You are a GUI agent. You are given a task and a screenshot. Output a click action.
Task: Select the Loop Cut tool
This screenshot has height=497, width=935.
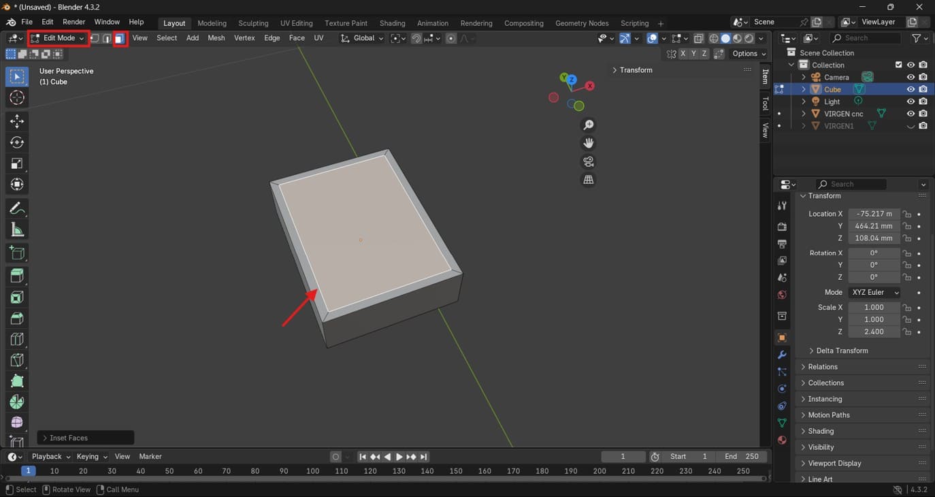17,339
